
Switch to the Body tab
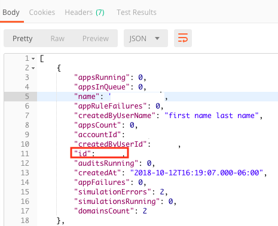pyautogui.click(x=11, y=13)
